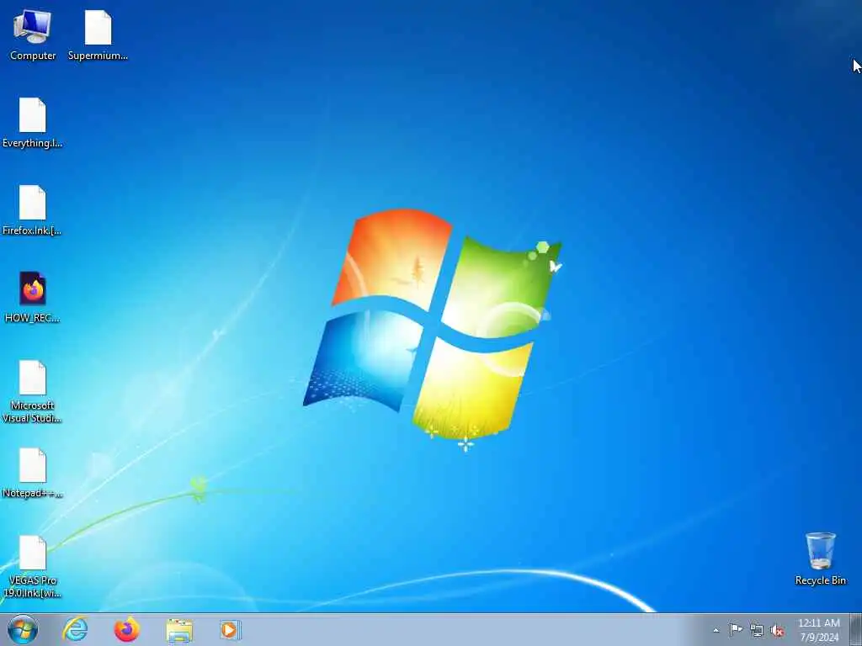Open Windows Media Player from the taskbar
This screenshot has width=862, height=646.
[230, 629]
